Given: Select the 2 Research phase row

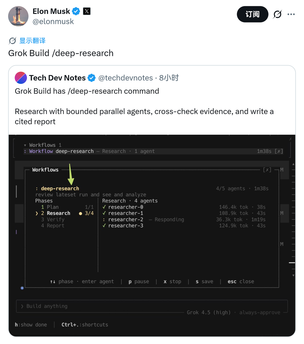Looking at the screenshot, I should (x=64, y=213).
